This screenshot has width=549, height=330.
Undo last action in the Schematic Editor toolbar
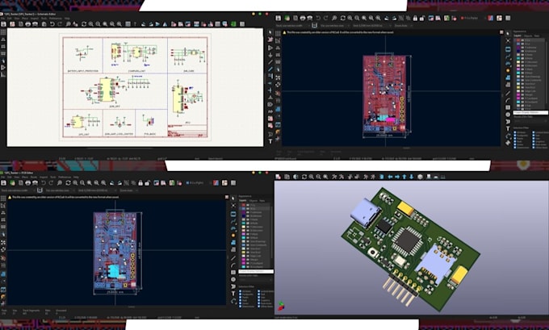click(52, 23)
